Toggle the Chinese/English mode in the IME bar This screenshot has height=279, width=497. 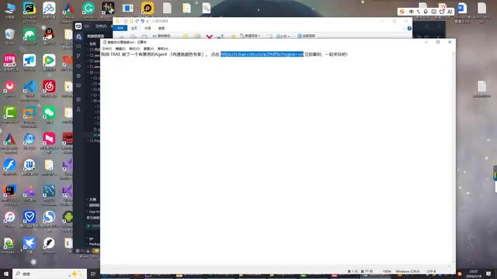[x=411, y=12]
